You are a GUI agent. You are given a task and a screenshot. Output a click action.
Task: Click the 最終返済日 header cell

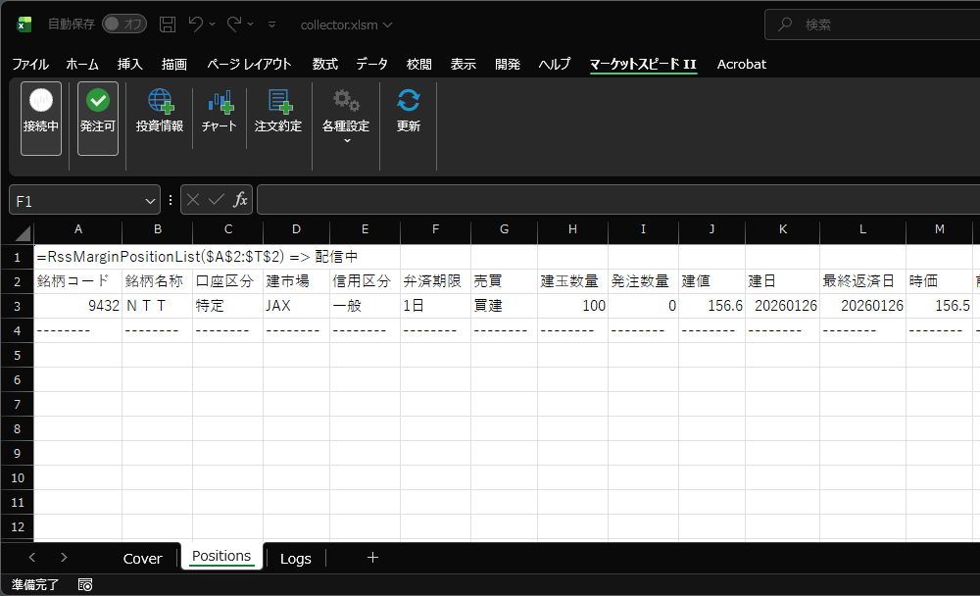862,281
